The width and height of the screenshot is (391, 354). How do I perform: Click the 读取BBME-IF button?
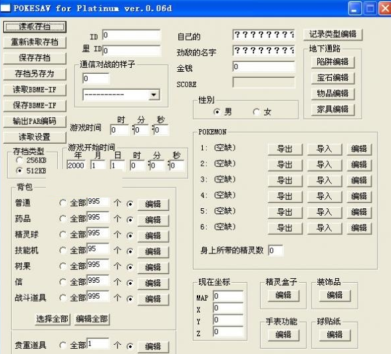tap(35, 90)
